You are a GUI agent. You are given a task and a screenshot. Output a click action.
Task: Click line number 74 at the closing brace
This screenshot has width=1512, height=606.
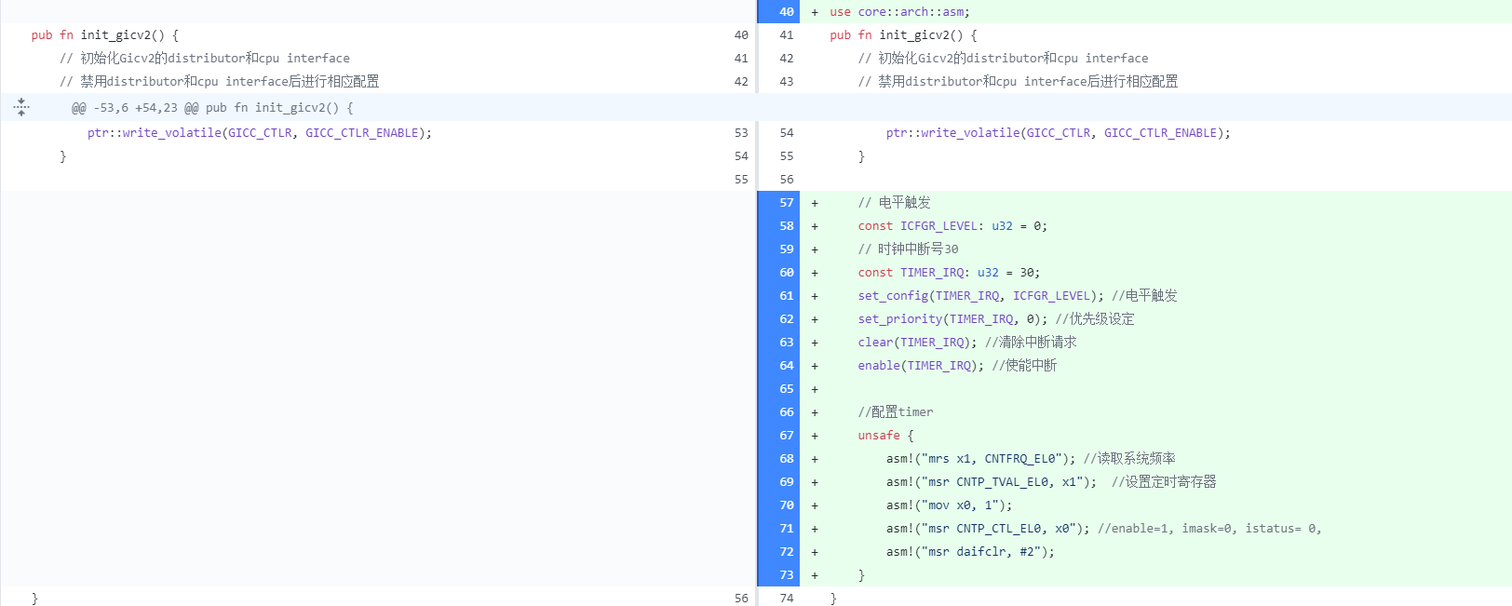786,599
